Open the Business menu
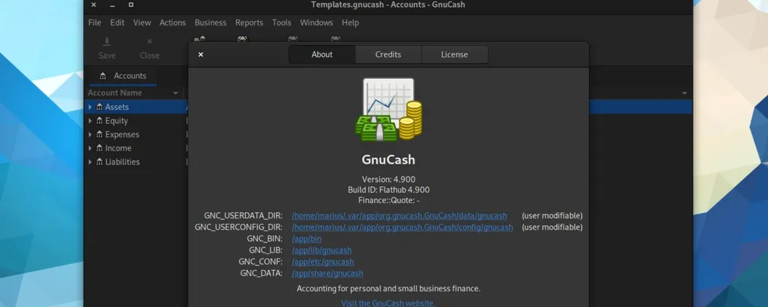 click(x=211, y=22)
